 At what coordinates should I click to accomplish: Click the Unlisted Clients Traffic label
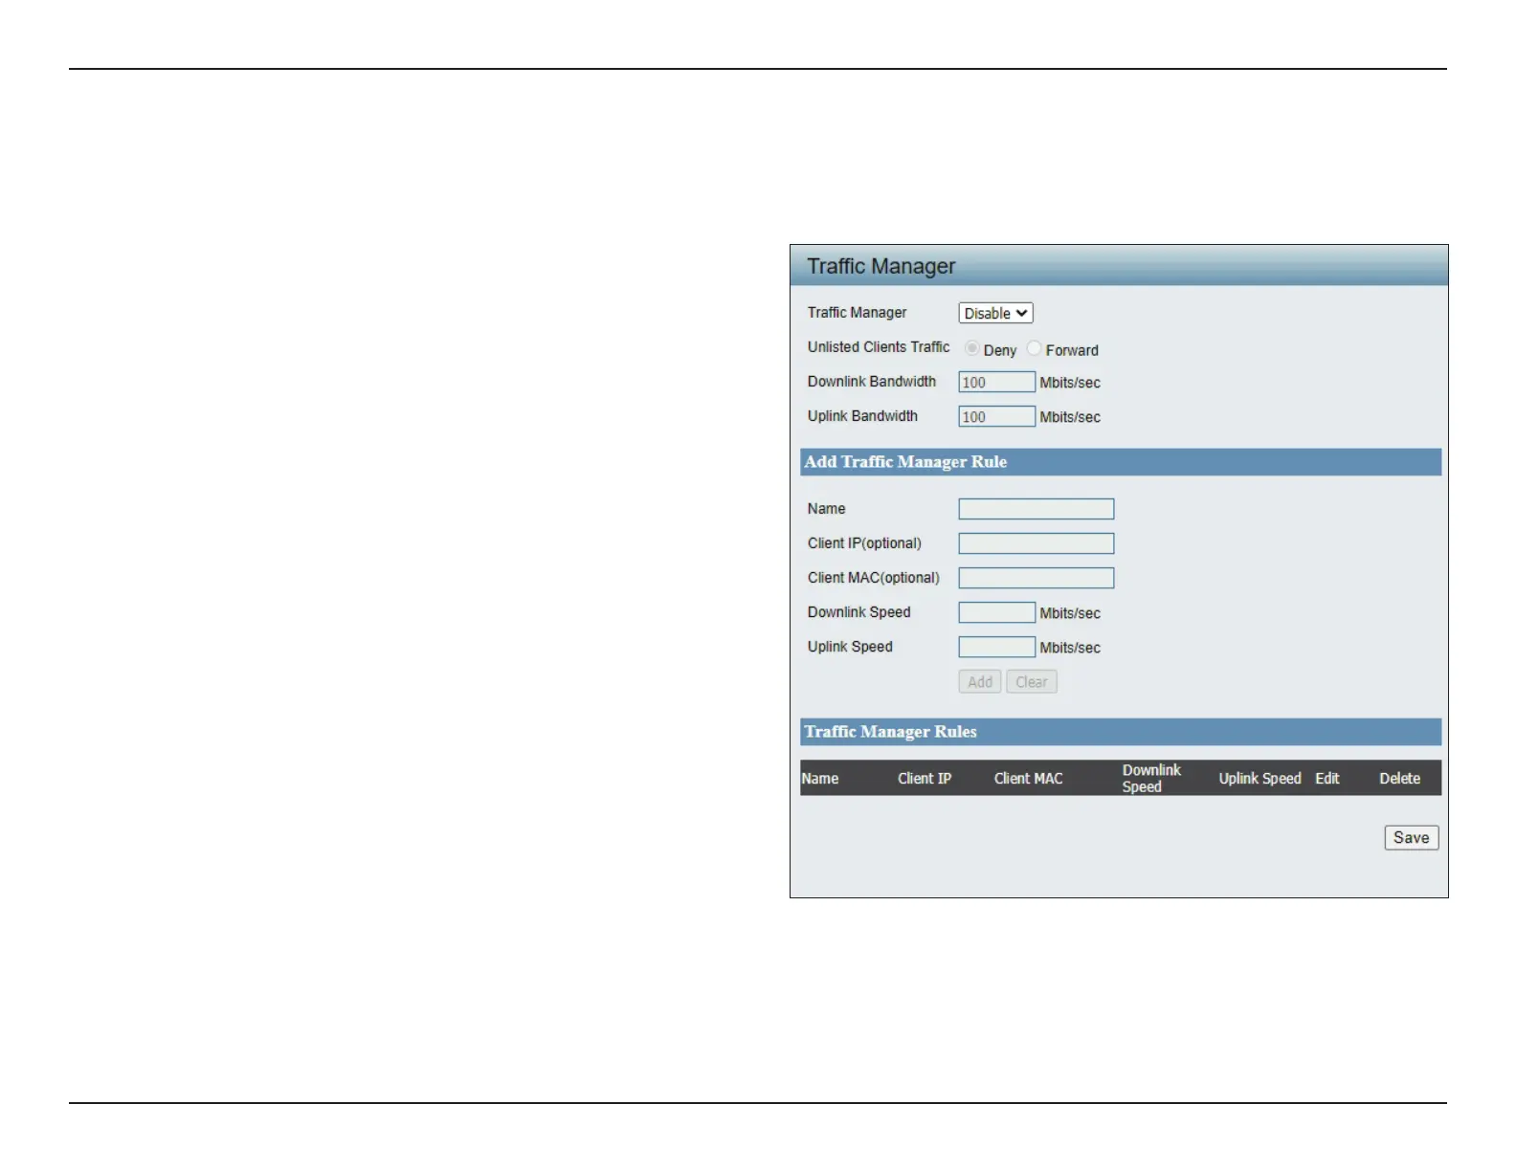click(x=879, y=347)
